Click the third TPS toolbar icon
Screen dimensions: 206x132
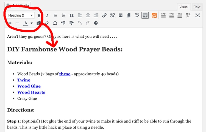[180, 15]
